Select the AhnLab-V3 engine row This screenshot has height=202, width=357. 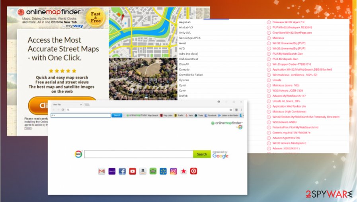263,27
